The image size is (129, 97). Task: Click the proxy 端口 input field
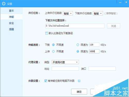[x=102, y=69]
